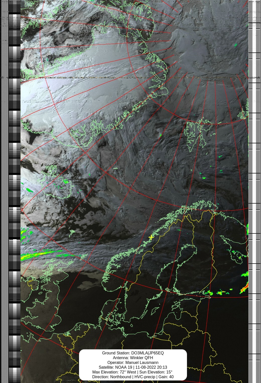Select the green precipitation patch over Iceland
This screenshot has height=383, width=261.
(x=66, y=181)
